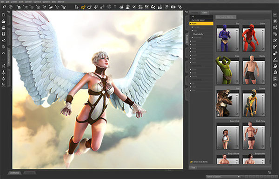Open the Edit menu
This screenshot has width=279, height=179.
7,2
